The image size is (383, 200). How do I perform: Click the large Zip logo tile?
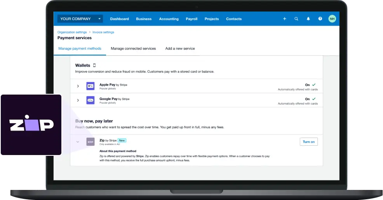(x=31, y=125)
